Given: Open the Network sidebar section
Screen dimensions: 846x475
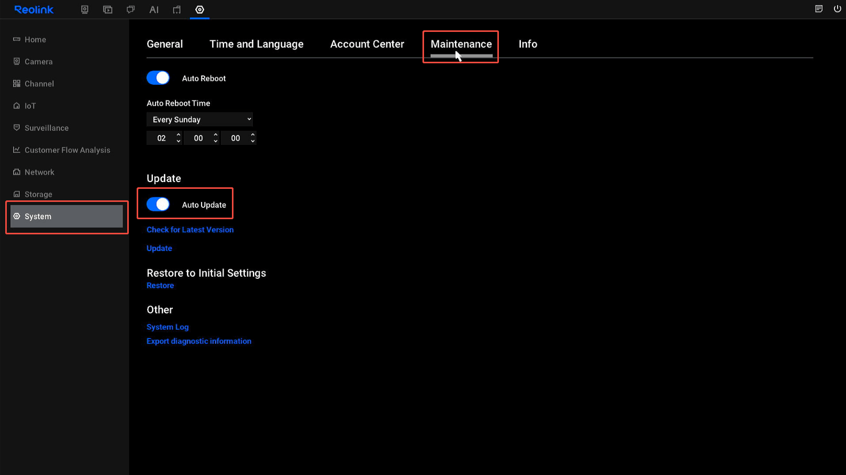Looking at the screenshot, I should (x=39, y=172).
